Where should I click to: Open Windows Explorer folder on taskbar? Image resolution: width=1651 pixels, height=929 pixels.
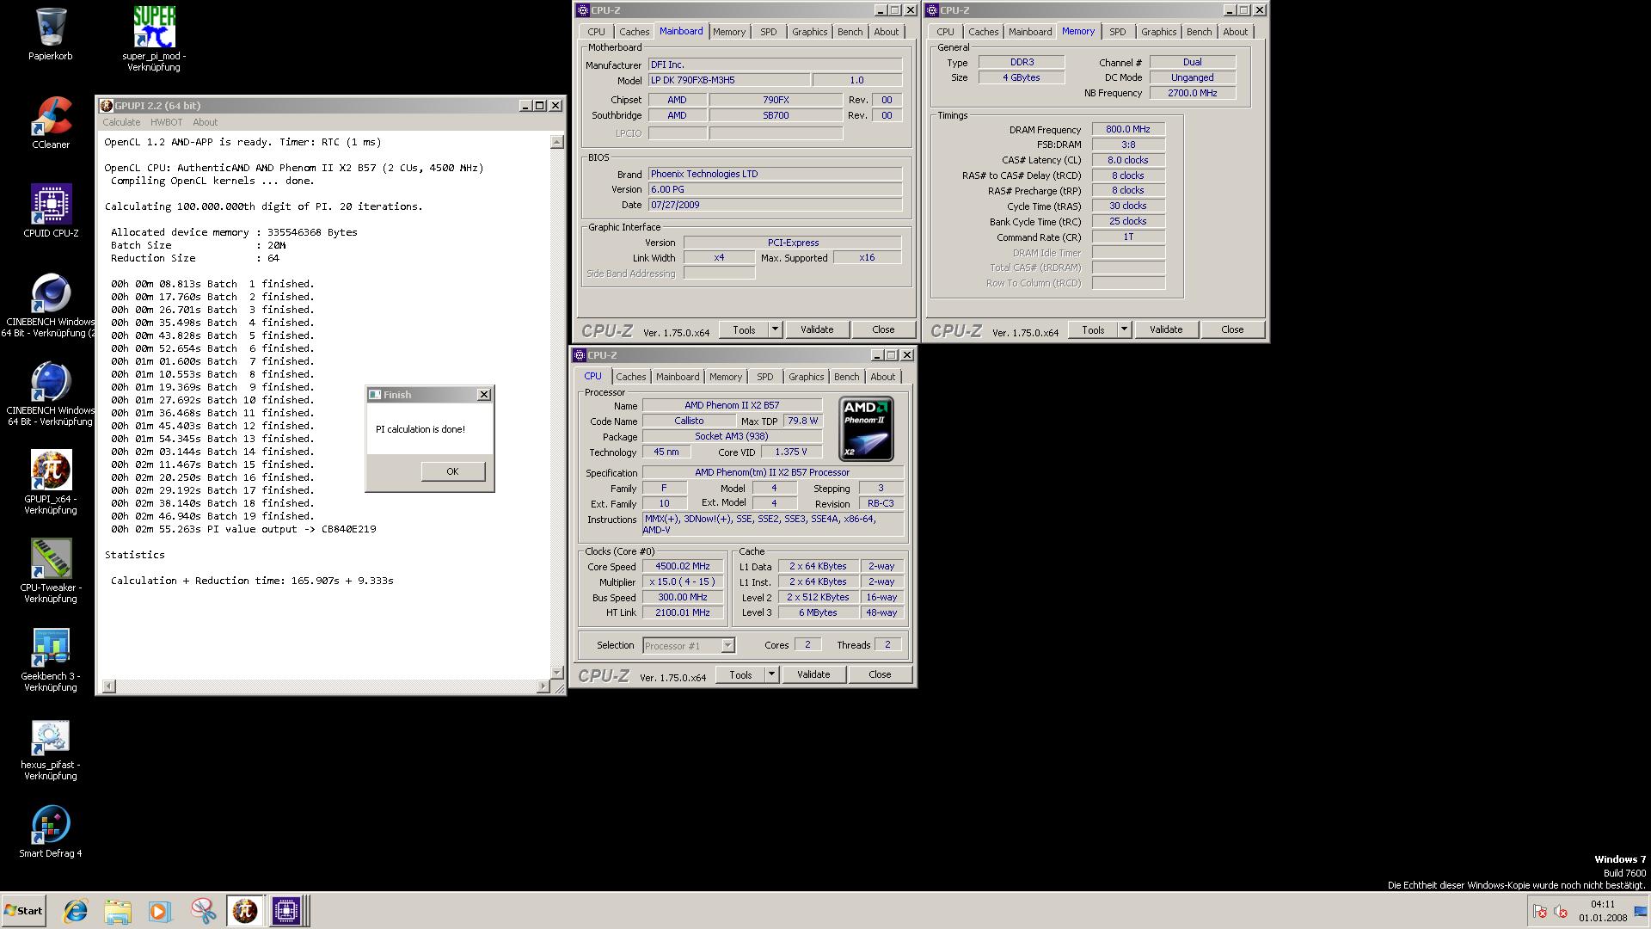pos(118,911)
